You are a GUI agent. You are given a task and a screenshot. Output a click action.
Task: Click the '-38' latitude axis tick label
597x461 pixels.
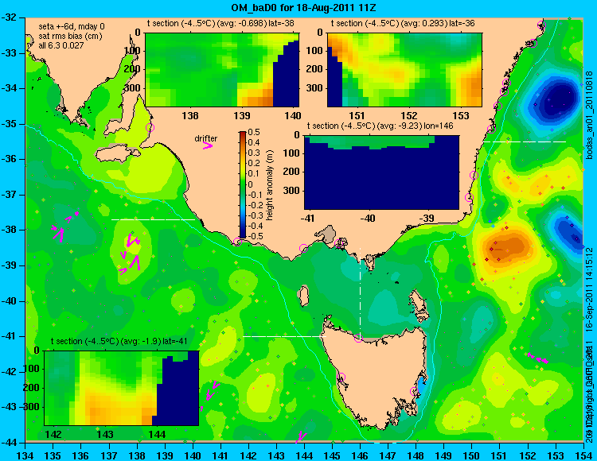(x=9, y=230)
